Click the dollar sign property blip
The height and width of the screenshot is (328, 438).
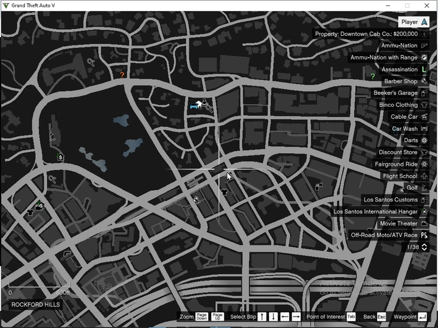pyautogui.click(x=60, y=157)
